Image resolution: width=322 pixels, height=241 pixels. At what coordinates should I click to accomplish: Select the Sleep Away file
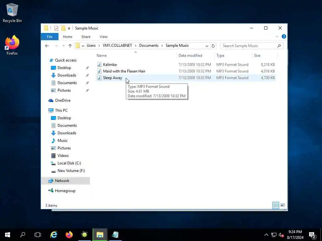click(x=186, y=78)
